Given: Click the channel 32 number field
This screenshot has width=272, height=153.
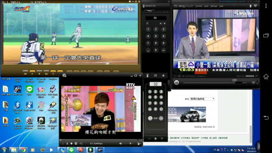Looking at the screenshot, I should 155,84.
